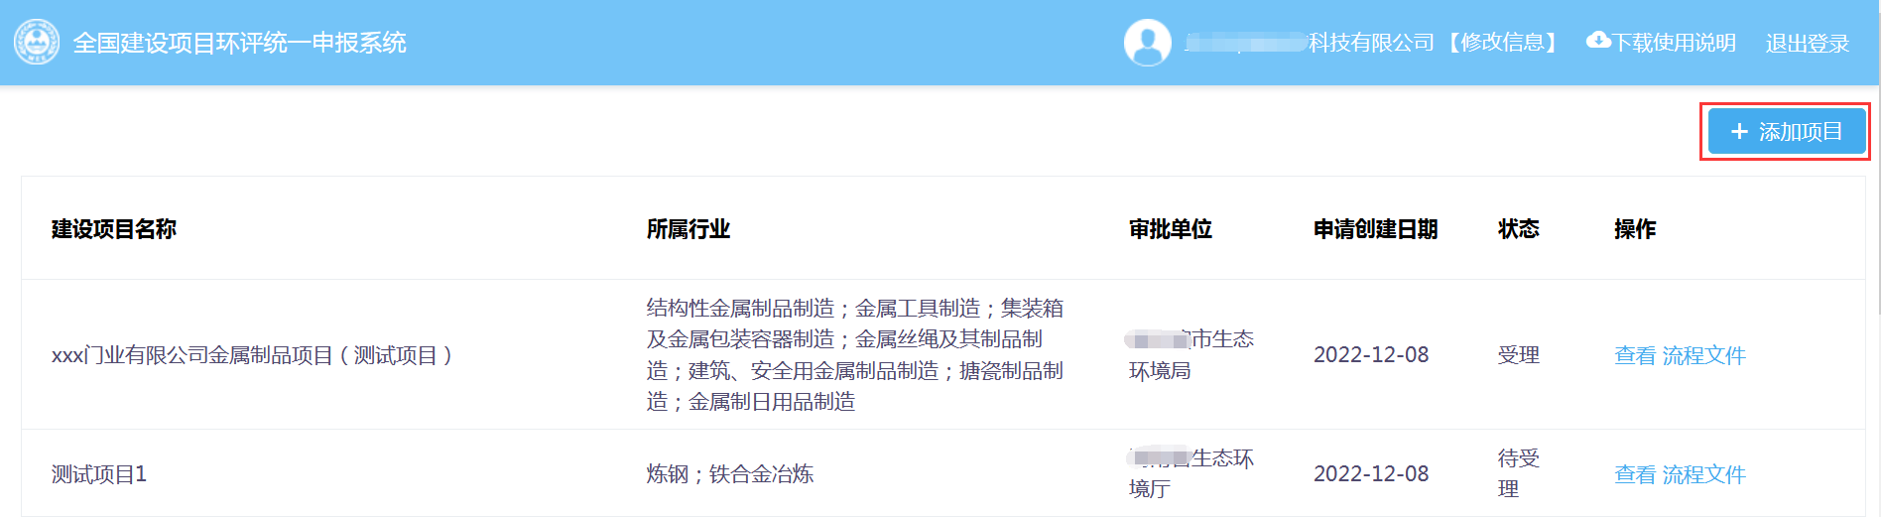
Task: Click the 状态 column header
Action: (x=1518, y=229)
